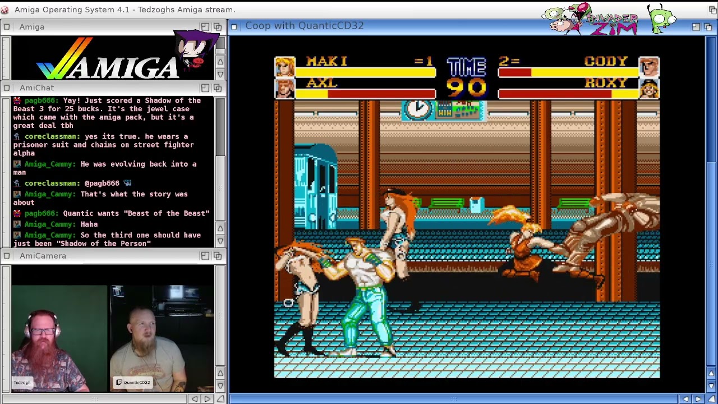The height and width of the screenshot is (404, 718).
Task: Close the Coop with QuanticCD32 window
Action: tap(234, 26)
